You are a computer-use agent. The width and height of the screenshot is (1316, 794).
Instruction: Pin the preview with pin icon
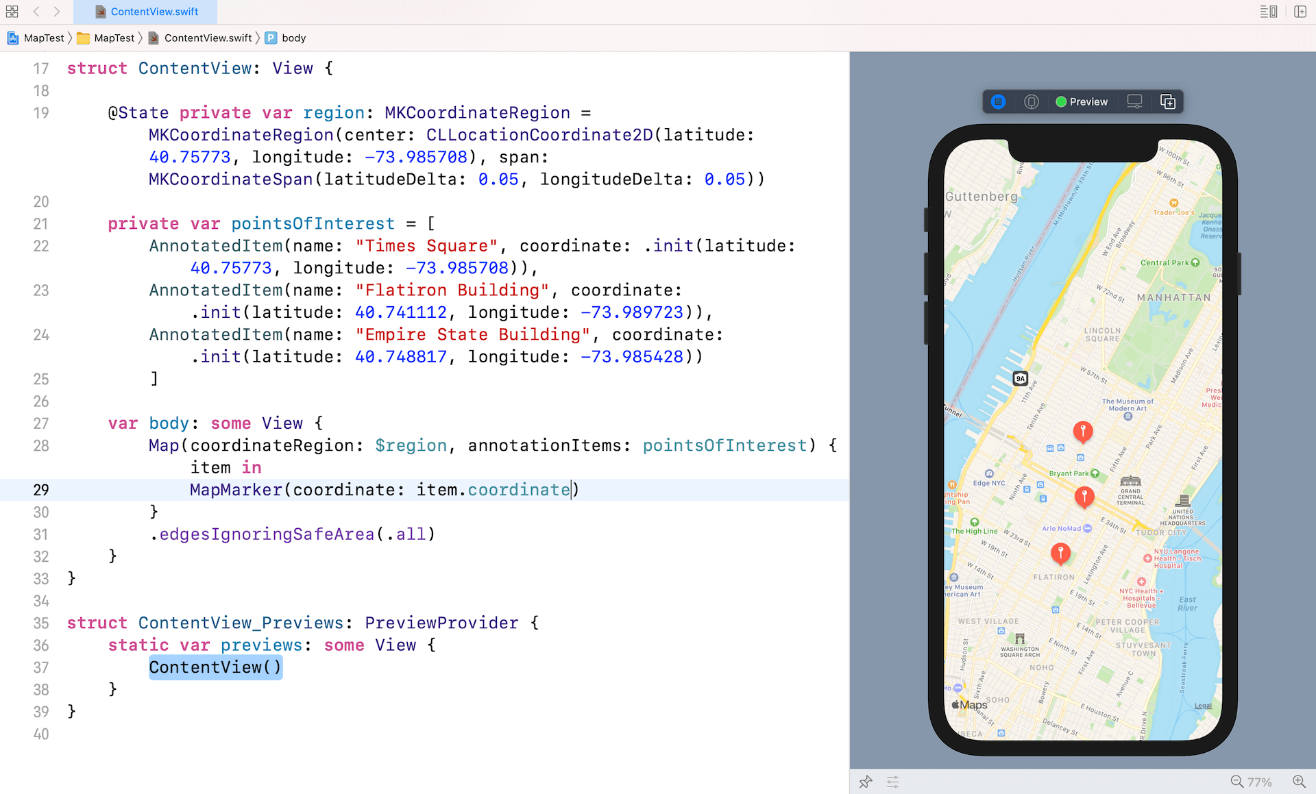coord(866,782)
